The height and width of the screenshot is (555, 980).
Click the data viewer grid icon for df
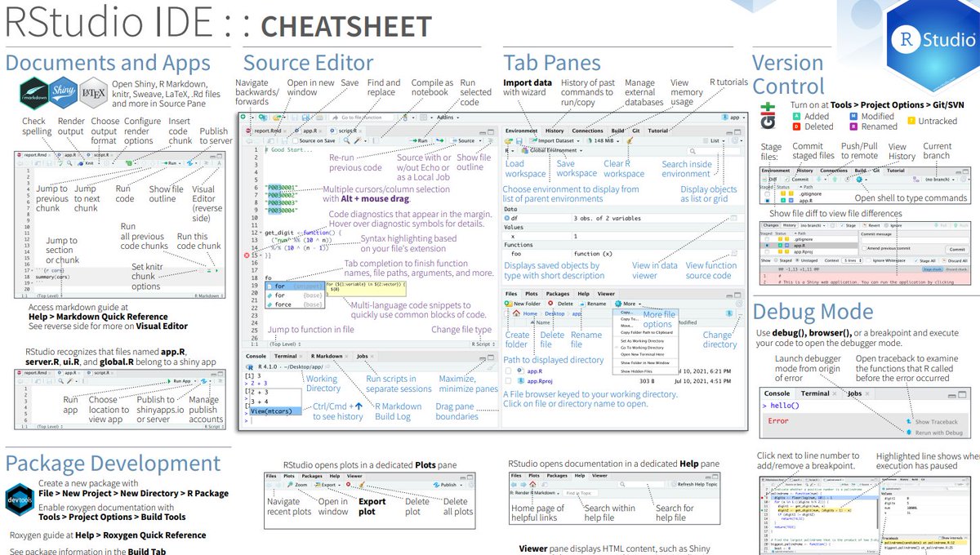click(733, 218)
